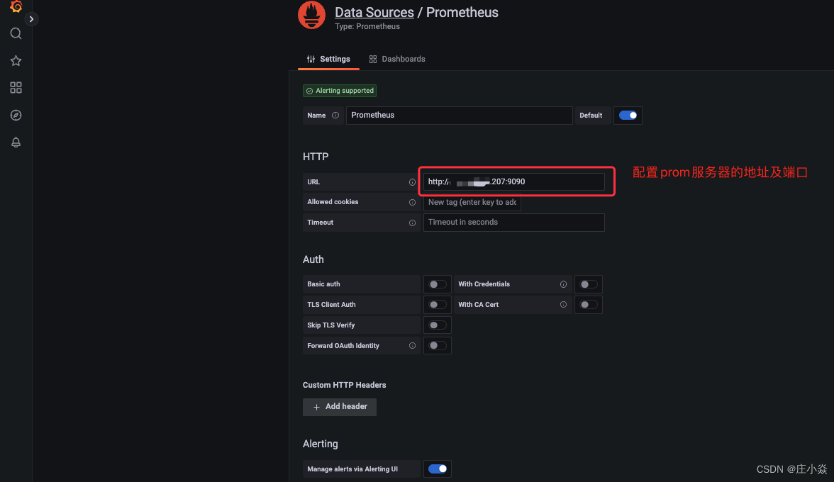839x482 pixels.
Task: Focus the Name field containing Prometheus
Action: [x=459, y=116]
